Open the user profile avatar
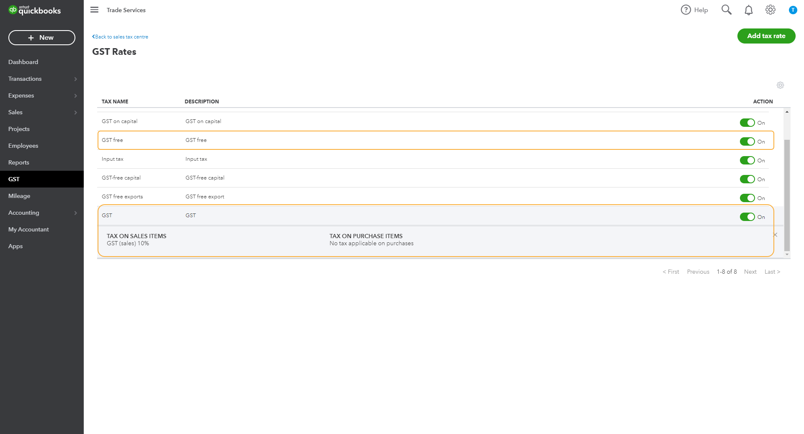The image size is (804, 434). [x=793, y=10]
